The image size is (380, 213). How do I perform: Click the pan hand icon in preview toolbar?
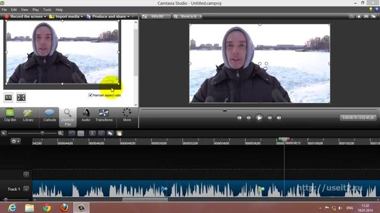(359, 17)
